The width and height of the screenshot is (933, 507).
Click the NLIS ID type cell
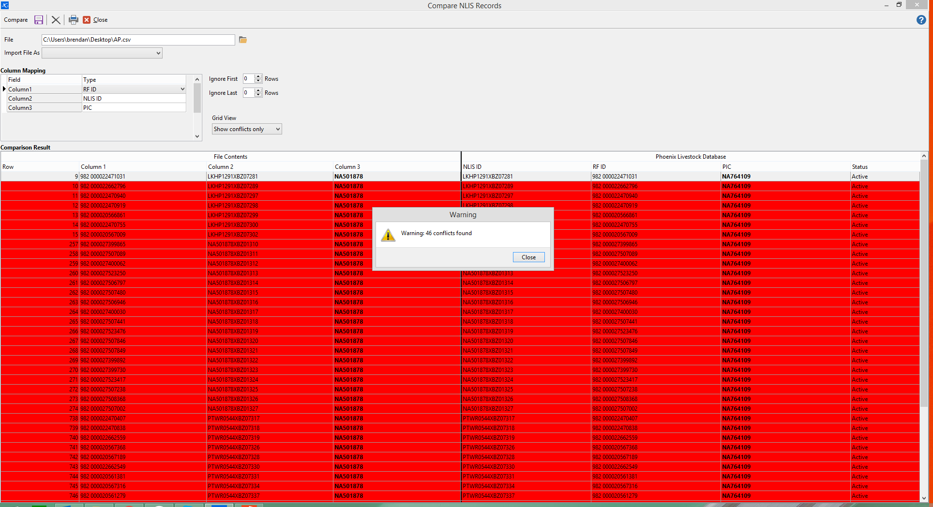(134, 99)
